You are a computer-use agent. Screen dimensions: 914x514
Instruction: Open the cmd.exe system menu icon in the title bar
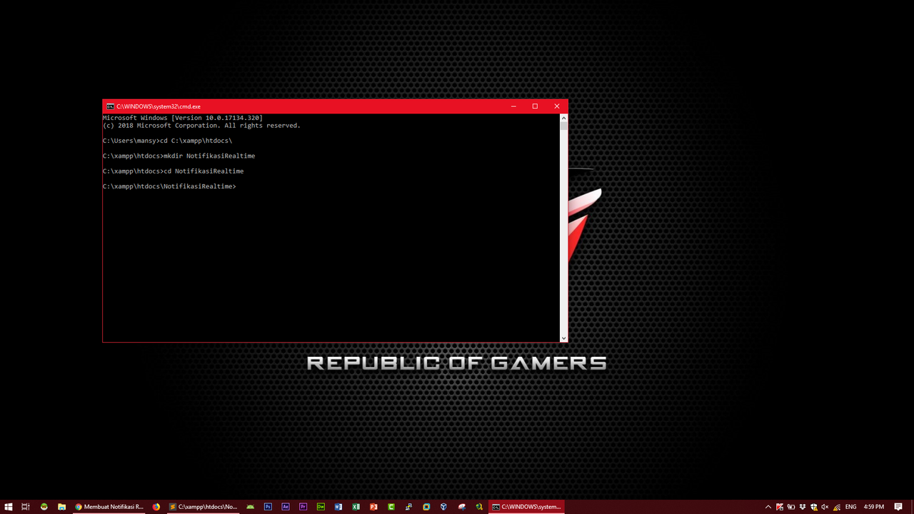click(110, 106)
